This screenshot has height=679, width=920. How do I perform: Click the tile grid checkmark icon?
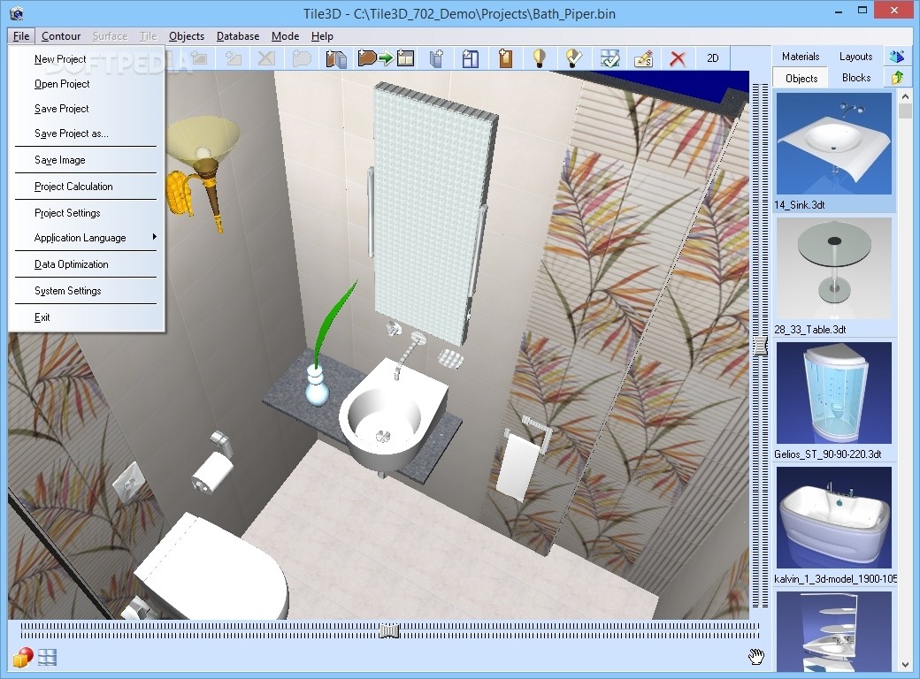click(609, 58)
